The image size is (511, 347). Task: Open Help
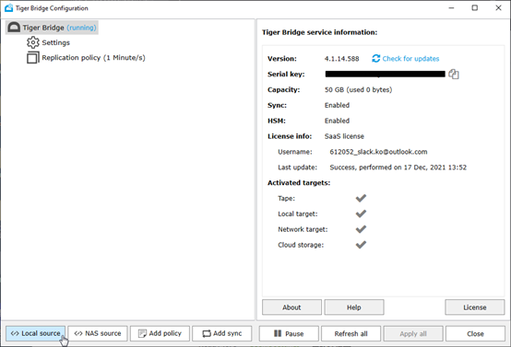click(x=354, y=307)
